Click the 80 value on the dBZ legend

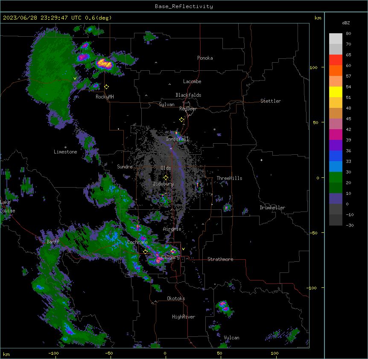coord(348,33)
